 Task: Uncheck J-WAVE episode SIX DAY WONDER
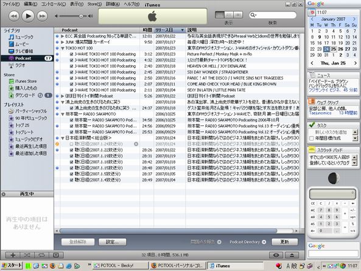pyautogui.click(x=72, y=72)
